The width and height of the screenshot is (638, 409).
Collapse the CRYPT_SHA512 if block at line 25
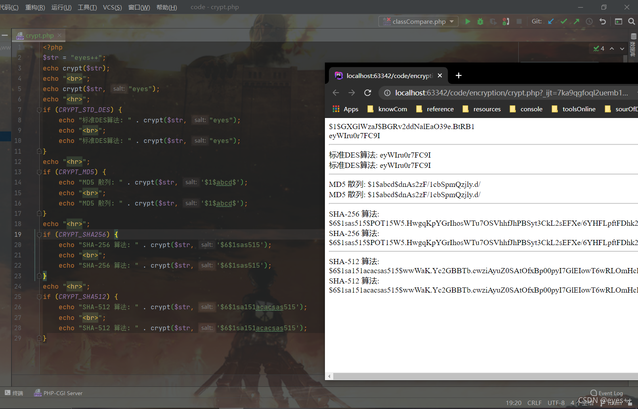point(39,297)
